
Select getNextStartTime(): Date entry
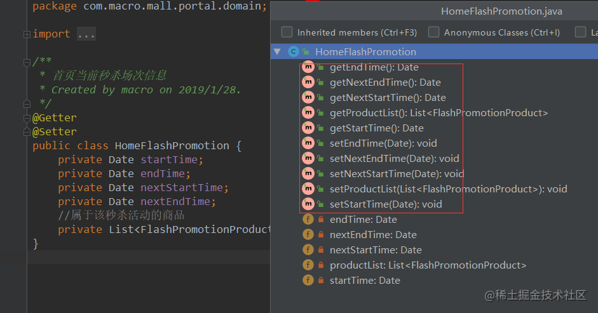click(x=388, y=98)
